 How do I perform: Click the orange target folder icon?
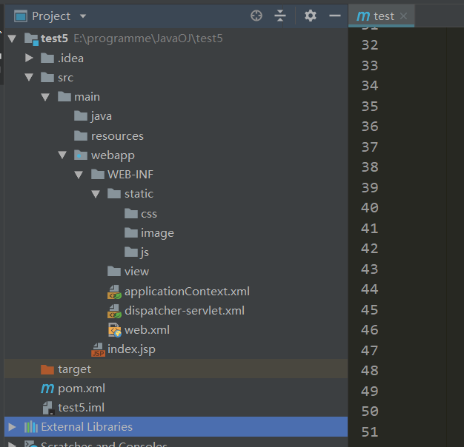pyautogui.click(x=47, y=369)
